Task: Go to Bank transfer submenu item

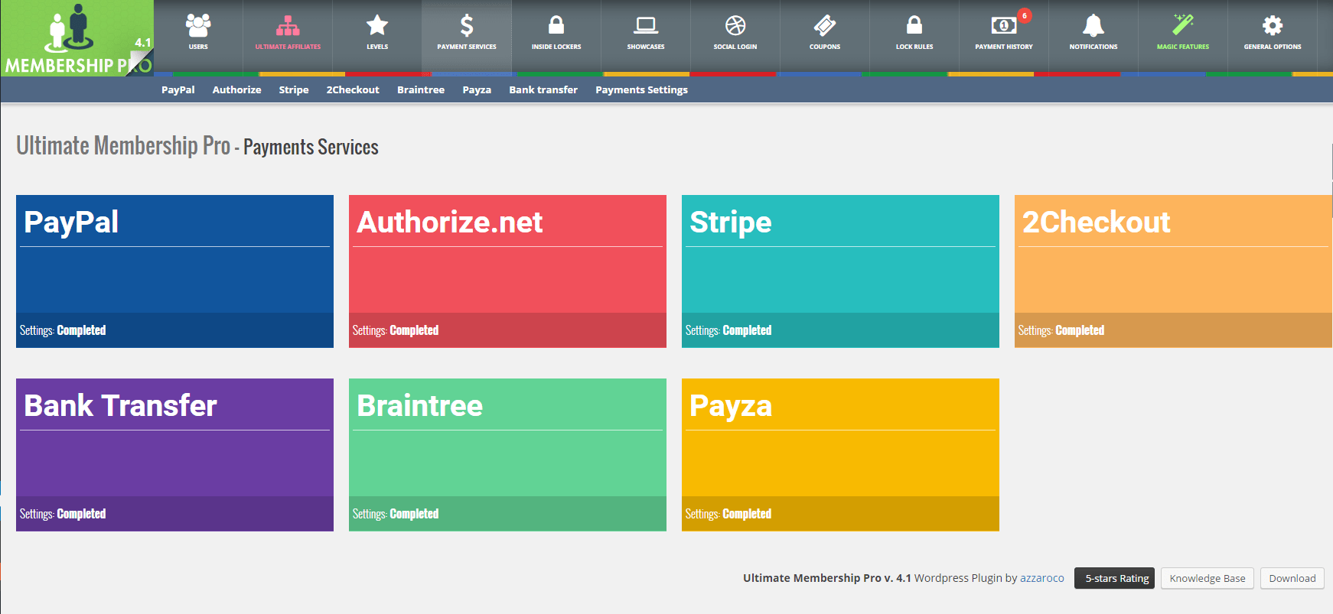Action: tap(543, 90)
